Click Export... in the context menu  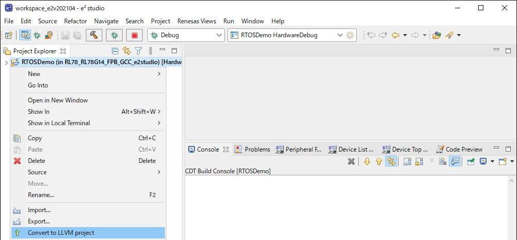88,221
